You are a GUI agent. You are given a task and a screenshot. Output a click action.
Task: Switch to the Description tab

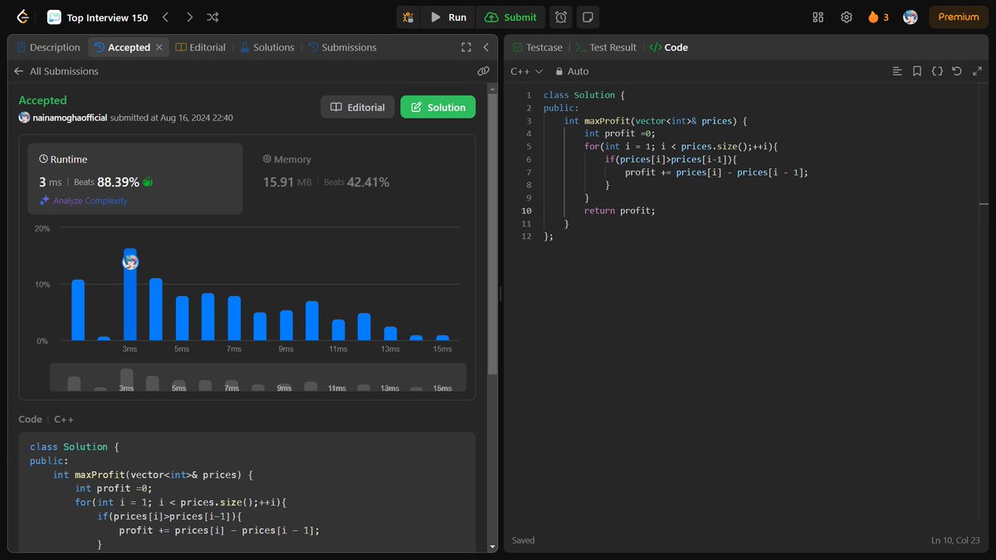point(48,47)
